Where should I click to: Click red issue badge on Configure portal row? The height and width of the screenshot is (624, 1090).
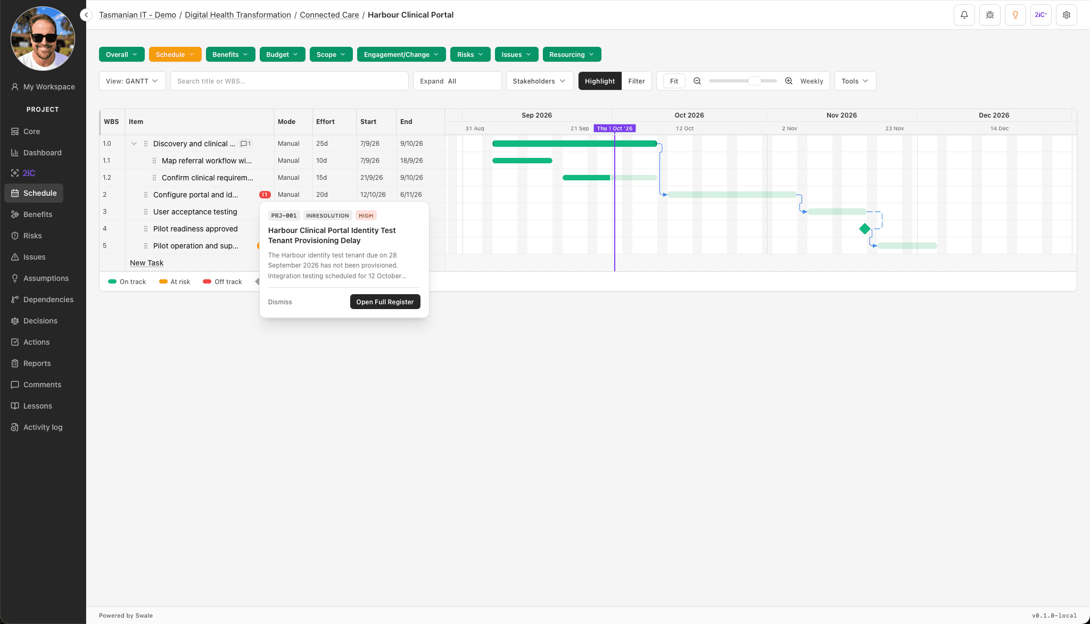(265, 195)
